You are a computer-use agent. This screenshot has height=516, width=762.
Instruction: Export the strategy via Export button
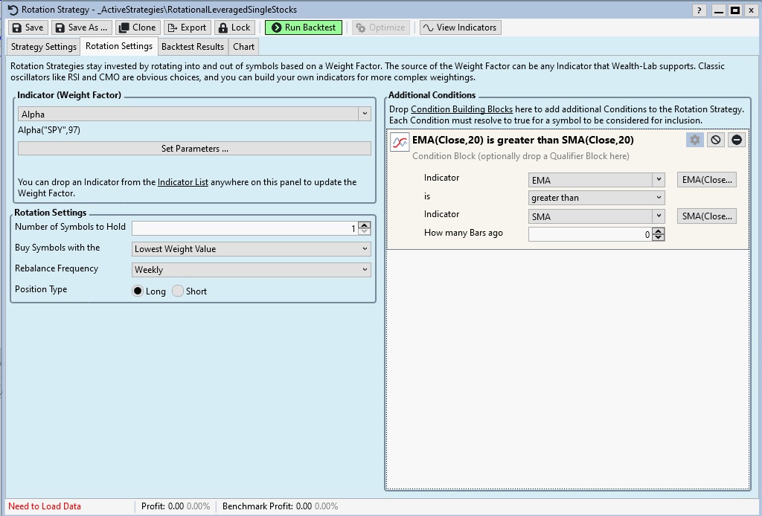pyautogui.click(x=186, y=28)
